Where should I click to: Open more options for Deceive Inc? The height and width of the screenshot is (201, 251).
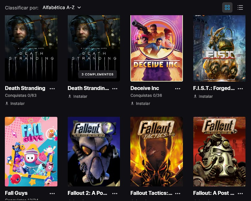[x=178, y=88]
